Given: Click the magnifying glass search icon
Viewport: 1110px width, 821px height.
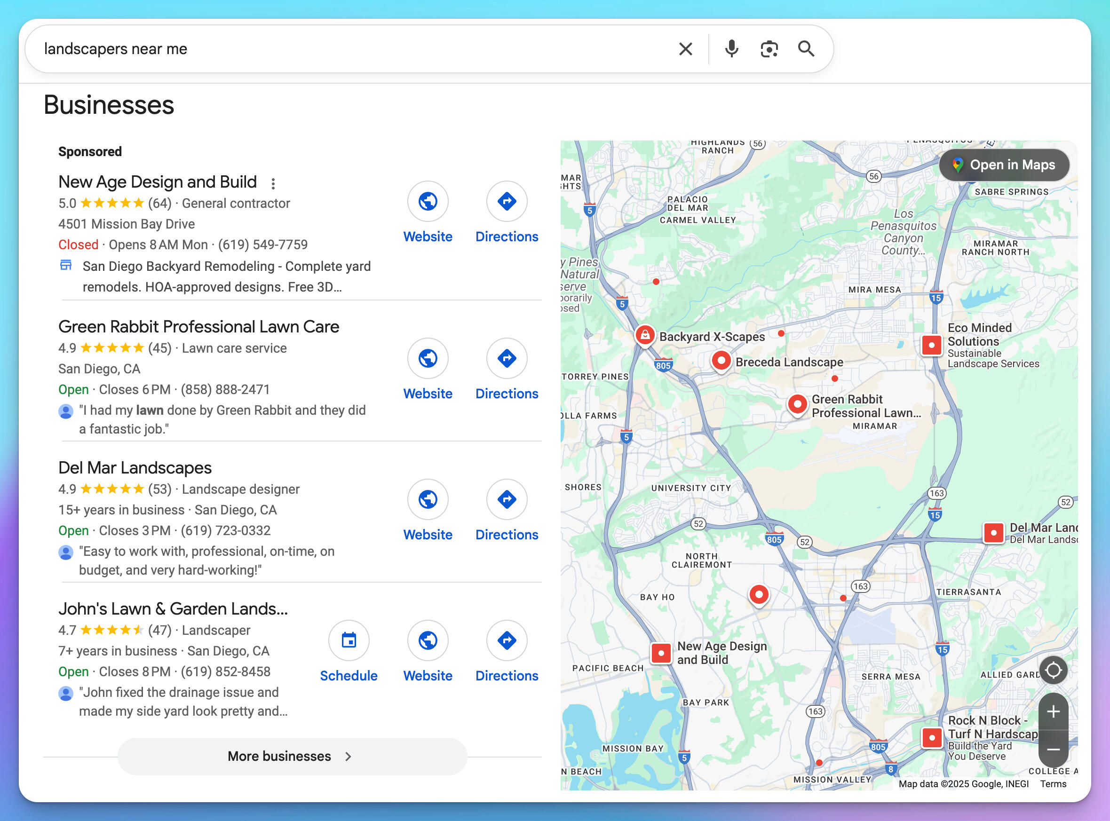Looking at the screenshot, I should click(806, 49).
